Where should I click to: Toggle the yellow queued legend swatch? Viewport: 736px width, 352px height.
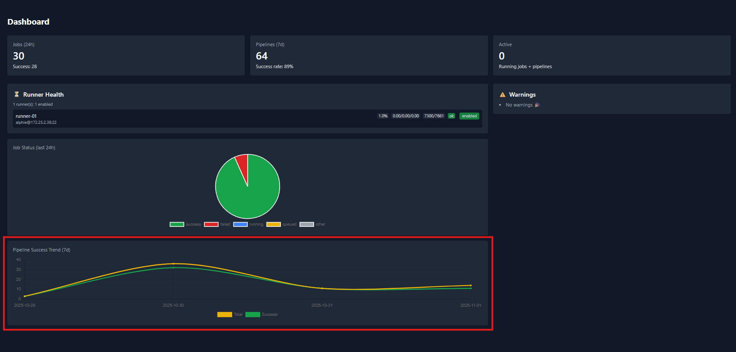[274, 224]
